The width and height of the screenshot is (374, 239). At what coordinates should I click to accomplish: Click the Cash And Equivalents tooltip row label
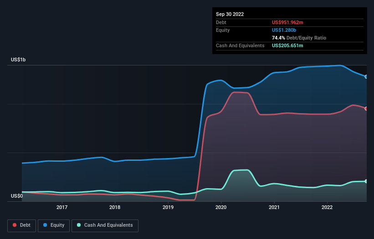(240, 45)
